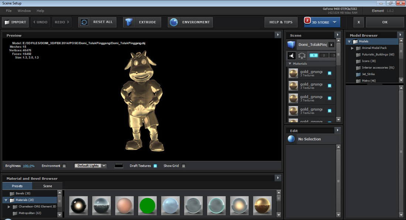This screenshot has height=220, width=406.
Task: Select the first gold_grunge material thumbnail
Action: click(293, 73)
